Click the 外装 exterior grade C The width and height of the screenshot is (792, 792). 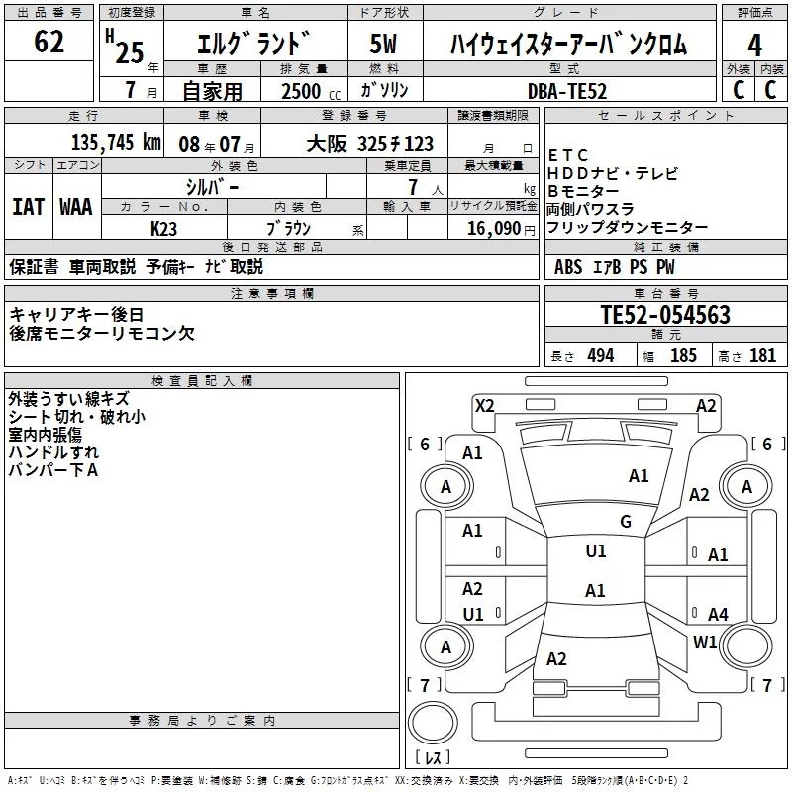pos(739,90)
